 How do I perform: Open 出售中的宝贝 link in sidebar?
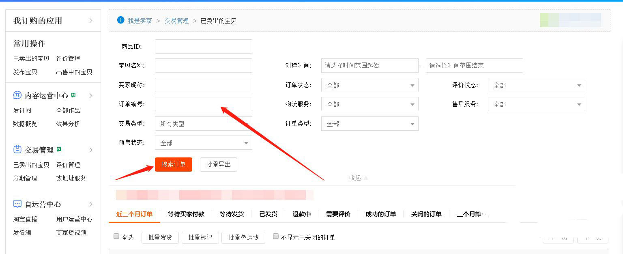pos(74,72)
